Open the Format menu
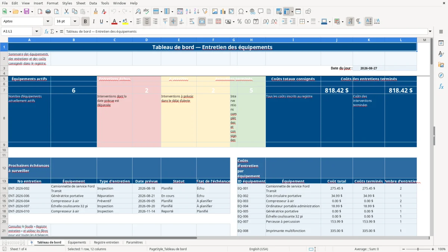The image size is (448, 252). [52, 3]
